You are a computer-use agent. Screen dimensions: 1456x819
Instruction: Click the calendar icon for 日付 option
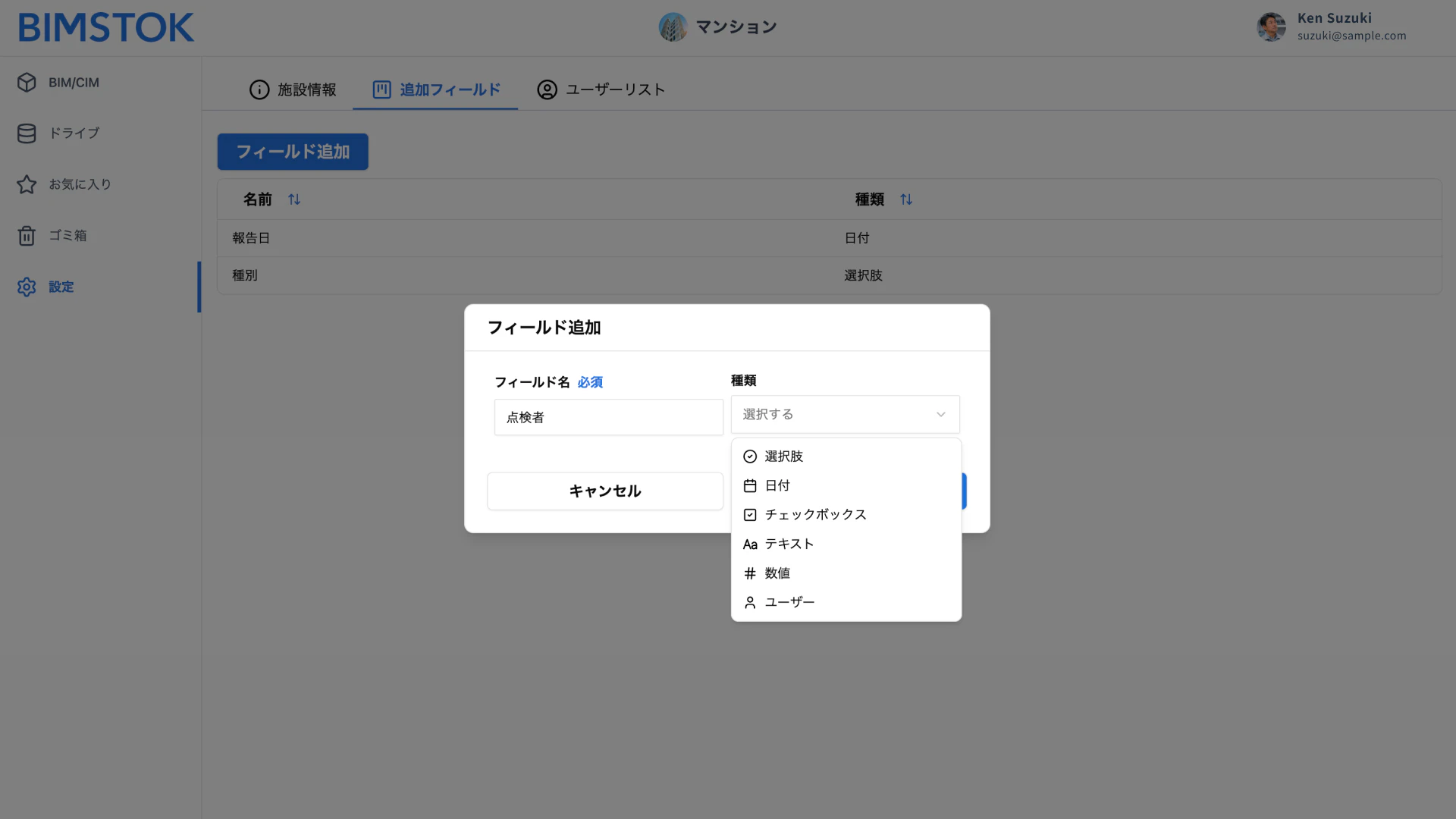pyautogui.click(x=750, y=485)
